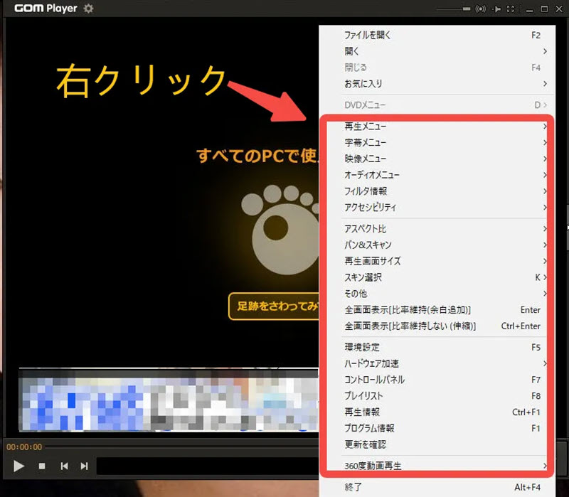
Task: Open the gear settings icon beside GOM Player
Action: click(x=88, y=9)
